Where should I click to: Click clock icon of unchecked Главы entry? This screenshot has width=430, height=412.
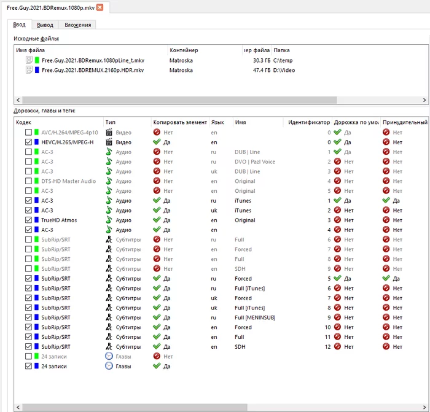pos(109,356)
